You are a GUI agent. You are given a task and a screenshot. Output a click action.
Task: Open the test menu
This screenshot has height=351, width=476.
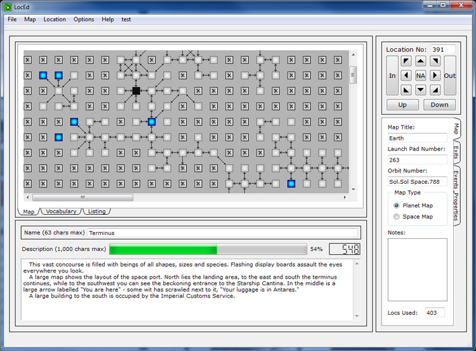[126, 20]
